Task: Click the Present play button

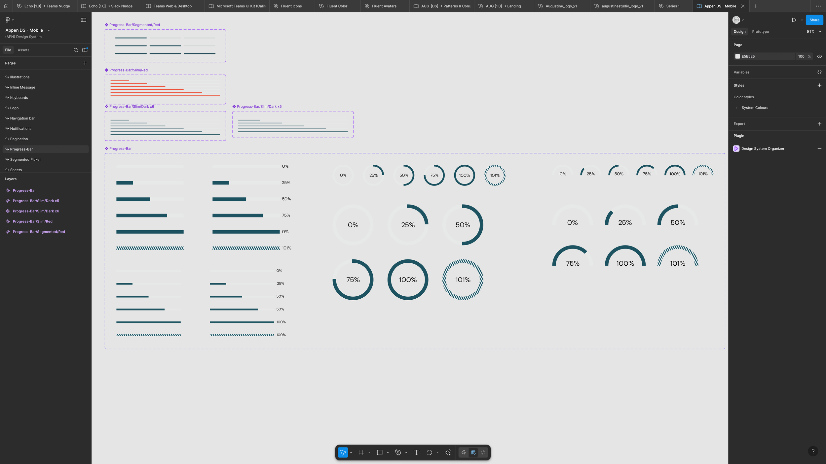Action: click(794, 20)
